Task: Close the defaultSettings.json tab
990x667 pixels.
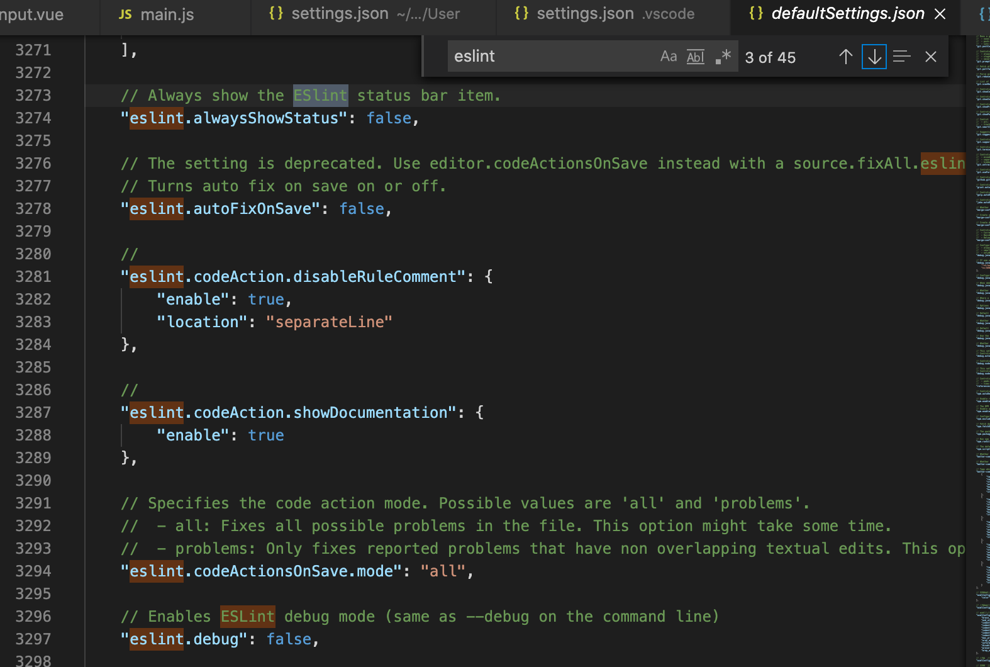Action: point(940,14)
